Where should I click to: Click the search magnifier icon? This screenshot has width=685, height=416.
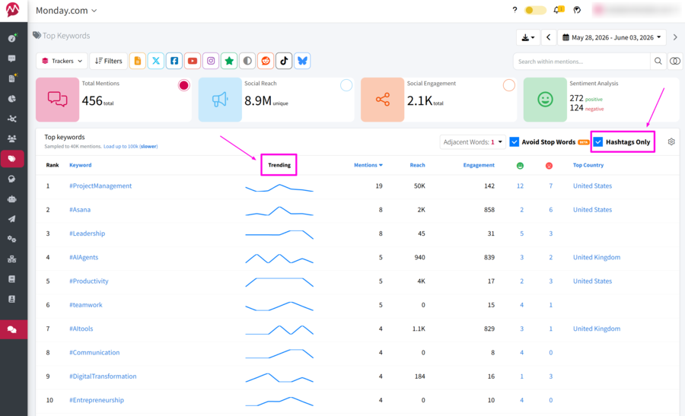(658, 62)
